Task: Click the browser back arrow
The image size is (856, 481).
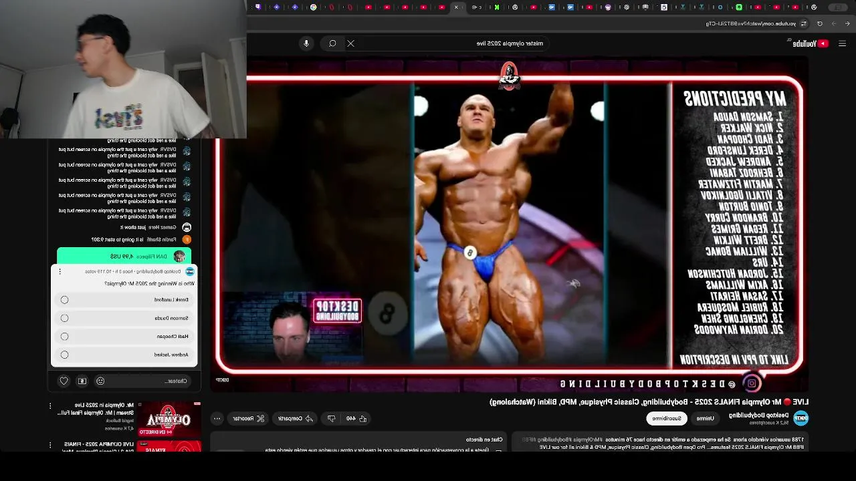Action: click(849, 23)
